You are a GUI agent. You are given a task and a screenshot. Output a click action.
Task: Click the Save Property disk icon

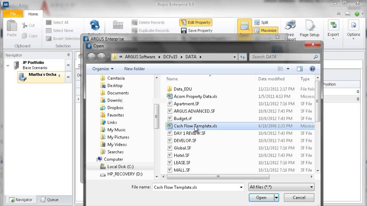[184, 30]
